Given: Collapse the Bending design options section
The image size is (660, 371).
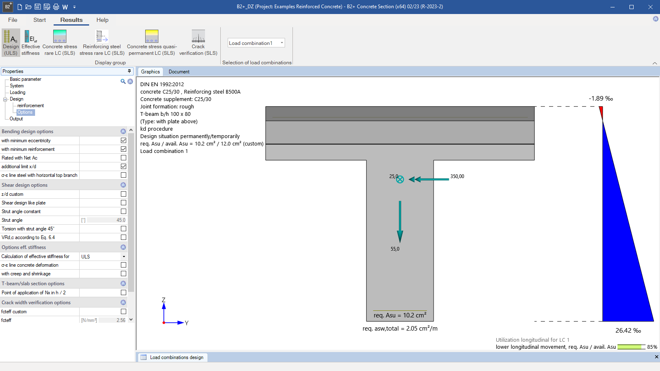Looking at the screenshot, I should pos(123,131).
